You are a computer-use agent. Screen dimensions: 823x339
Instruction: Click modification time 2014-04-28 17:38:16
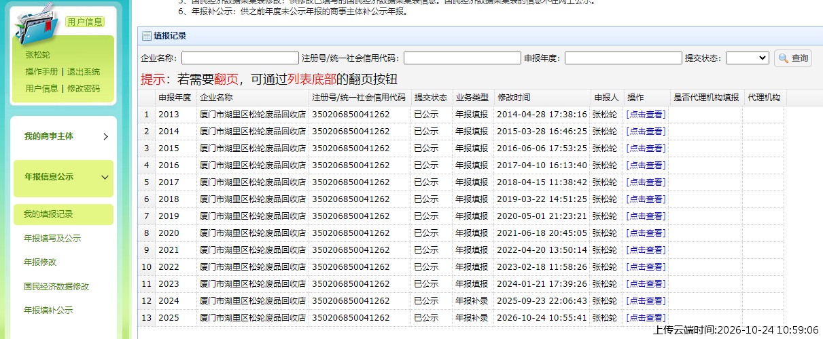542,115
